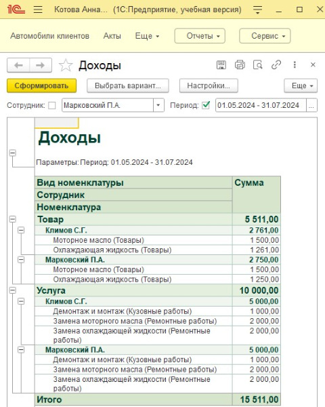Open Настройки... report settings

[209, 85]
